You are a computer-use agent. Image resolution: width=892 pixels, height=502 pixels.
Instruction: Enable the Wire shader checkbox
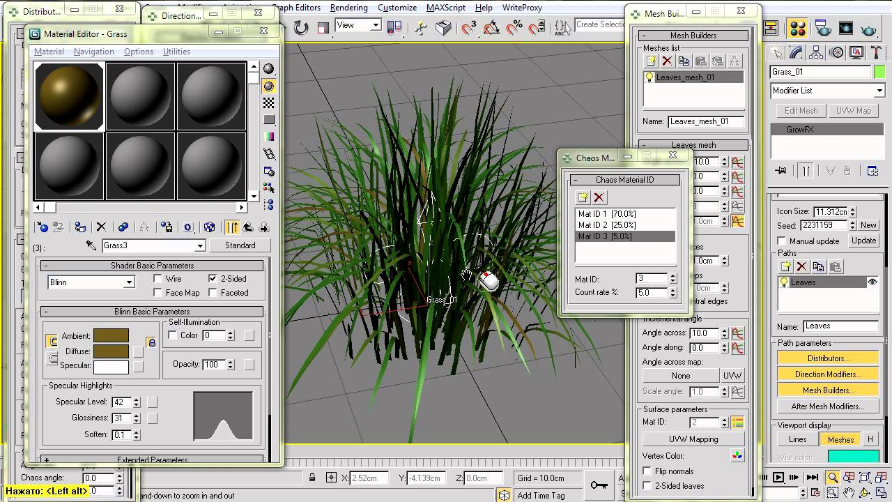[158, 279]
